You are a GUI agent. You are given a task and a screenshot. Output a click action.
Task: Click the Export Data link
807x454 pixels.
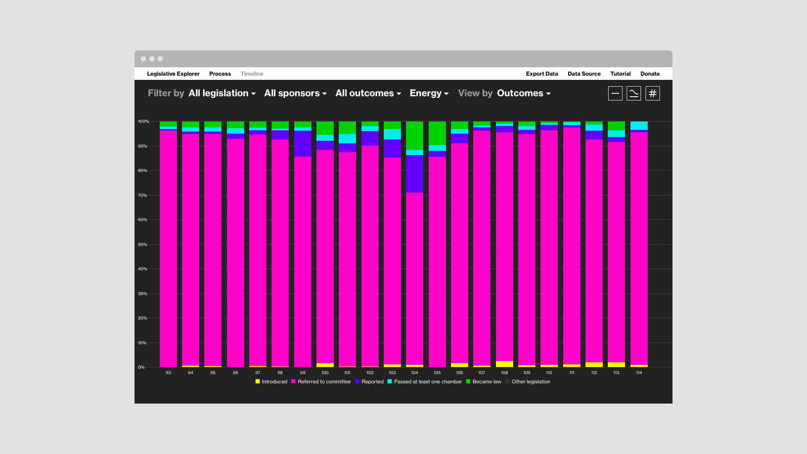coord(542,74)
